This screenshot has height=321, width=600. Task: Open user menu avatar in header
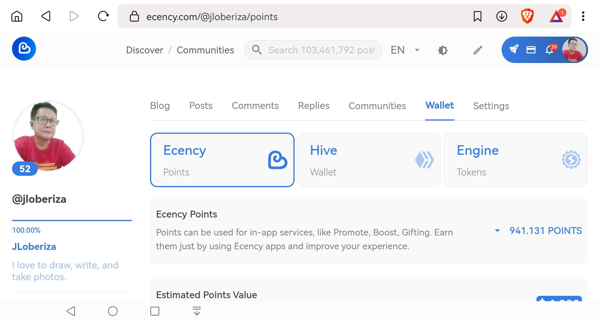[x=574, y=50]
